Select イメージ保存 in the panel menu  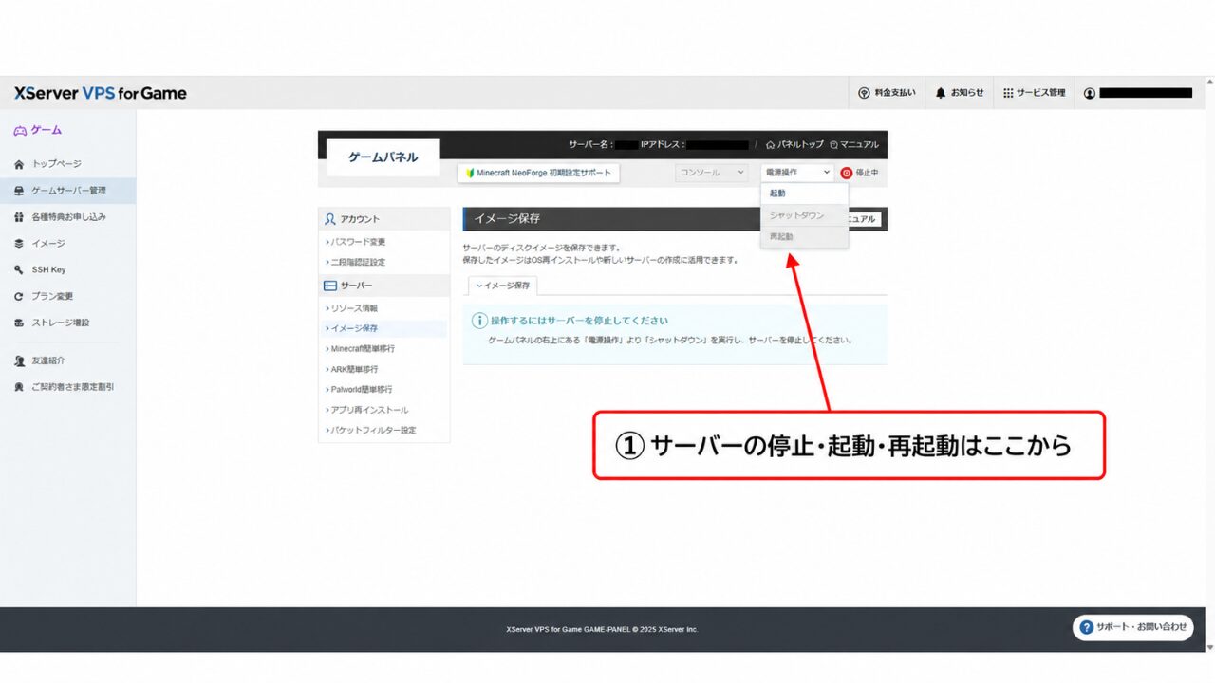point(383,328)
